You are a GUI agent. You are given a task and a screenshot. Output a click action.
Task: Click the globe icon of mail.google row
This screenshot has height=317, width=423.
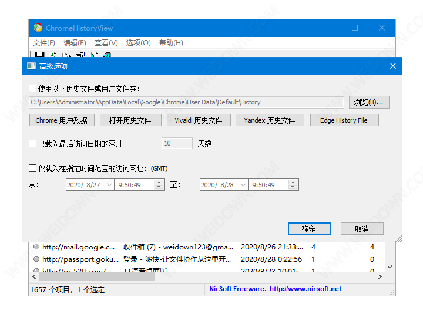(36, 247)
